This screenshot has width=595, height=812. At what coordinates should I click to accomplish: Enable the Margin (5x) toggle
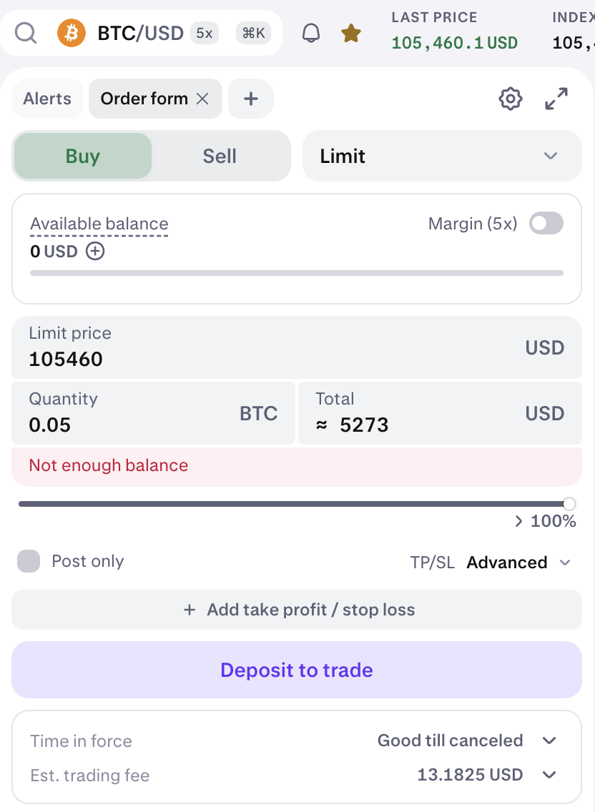(546, 224)
